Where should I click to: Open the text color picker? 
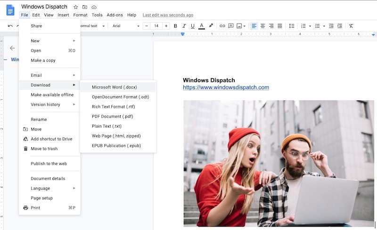coord(202,26)
